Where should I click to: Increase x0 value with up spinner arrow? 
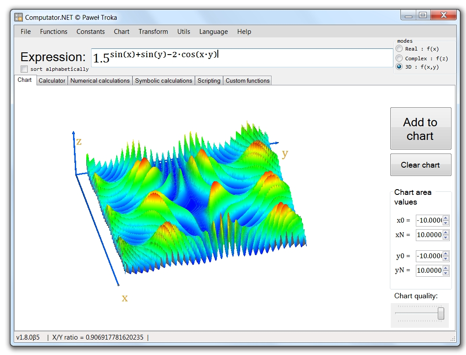click(x=445, y=218)
